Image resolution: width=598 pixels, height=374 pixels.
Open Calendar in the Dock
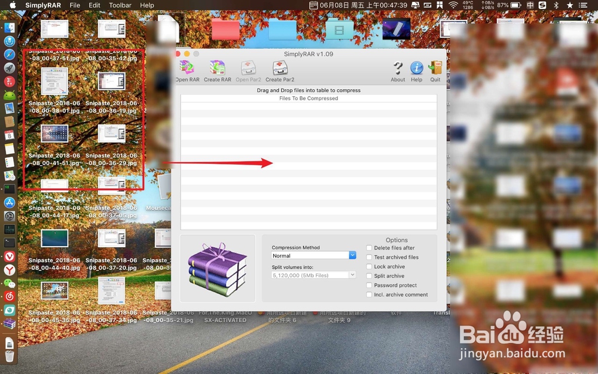[10, 135]
